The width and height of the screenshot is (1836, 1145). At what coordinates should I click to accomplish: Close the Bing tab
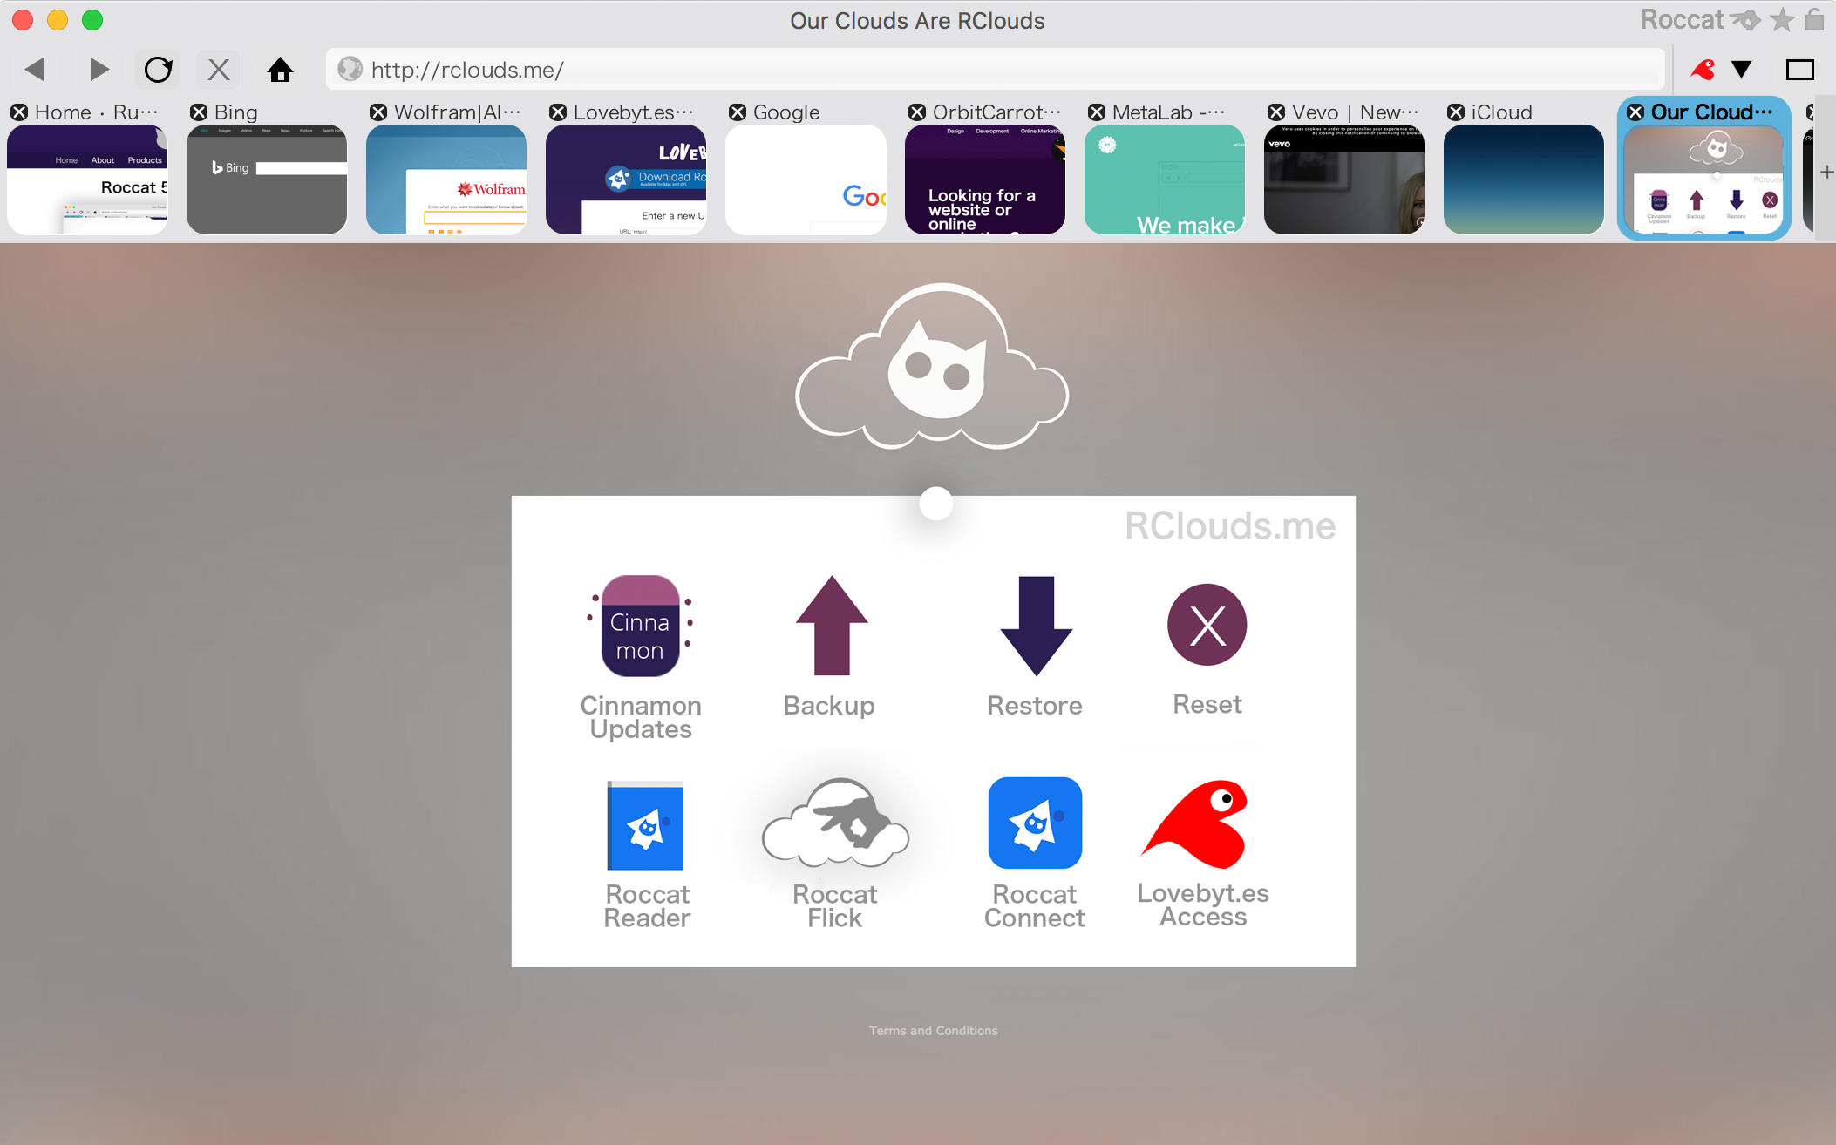199,112
